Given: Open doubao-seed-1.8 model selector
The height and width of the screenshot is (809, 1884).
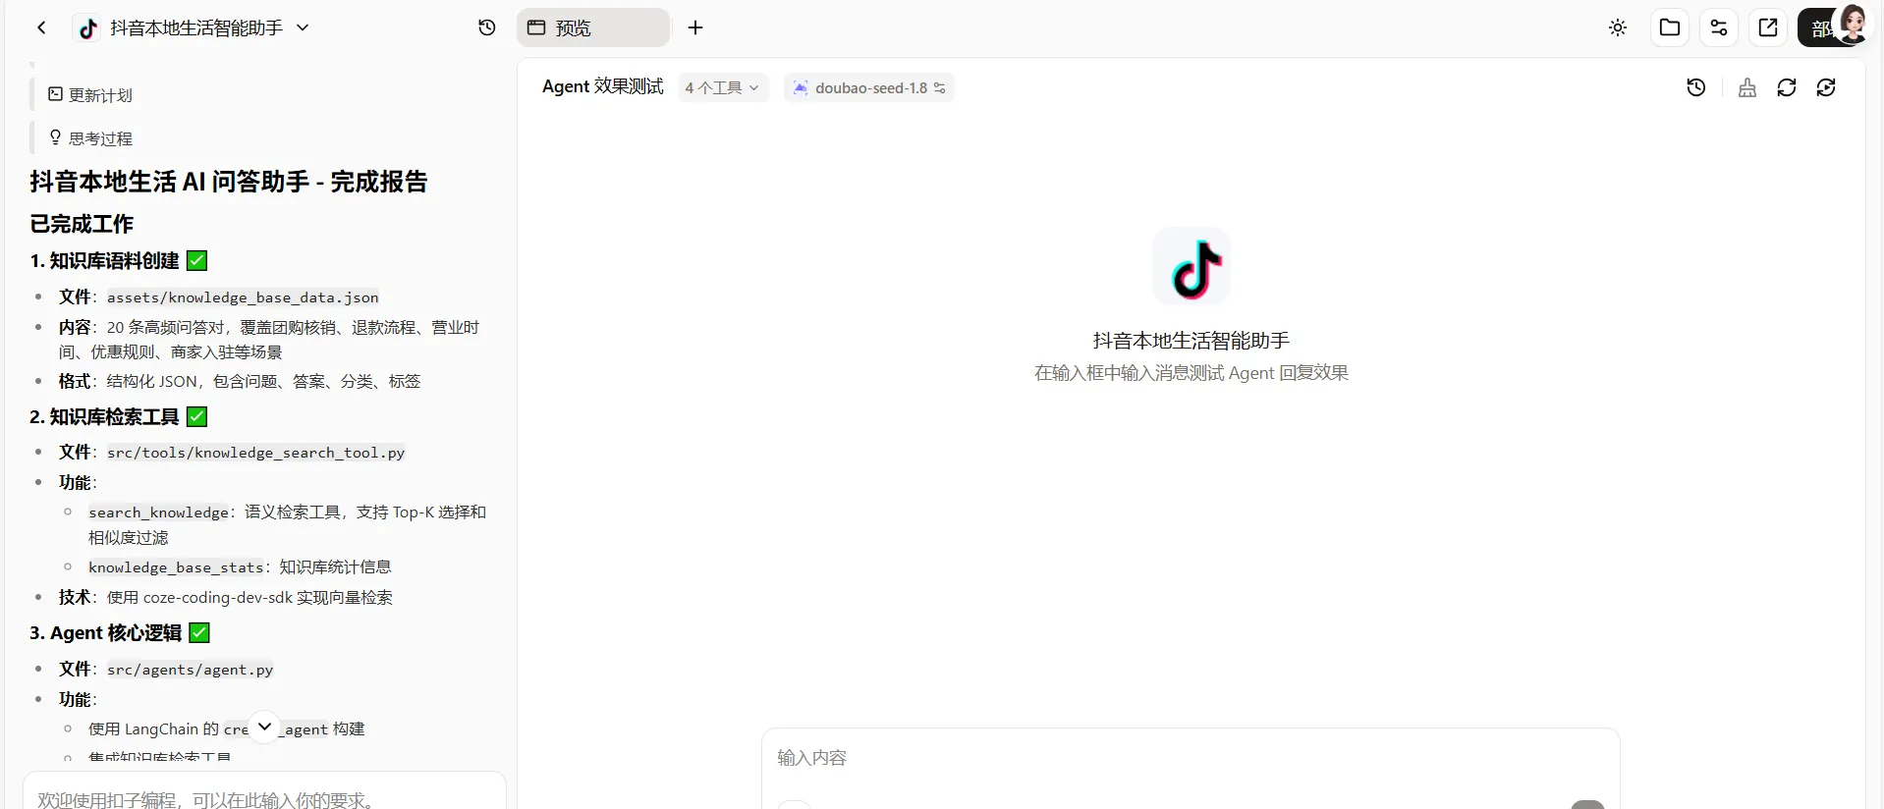Looking at the screenshot, I should (870, 87).
